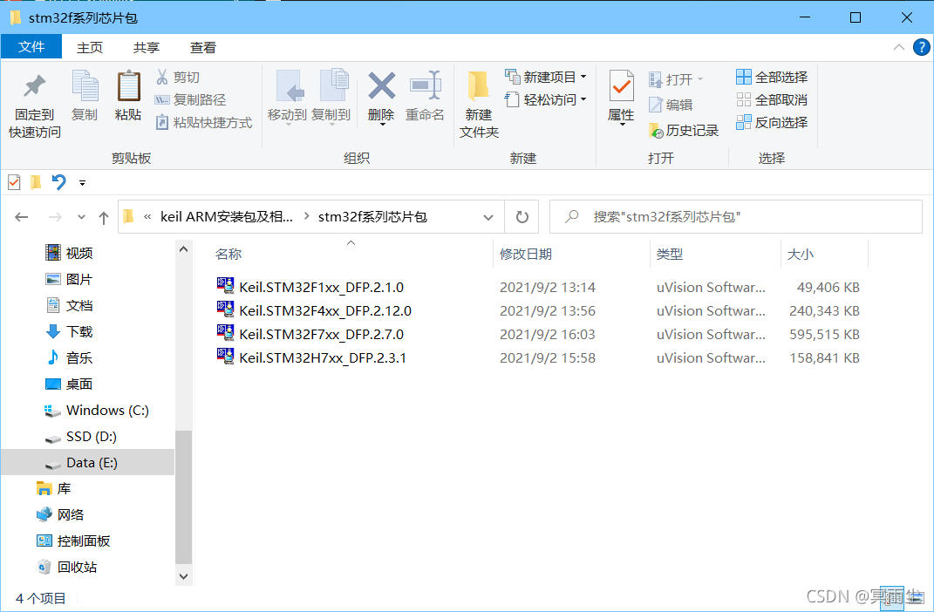Go up one folder level

coord(104,217)
